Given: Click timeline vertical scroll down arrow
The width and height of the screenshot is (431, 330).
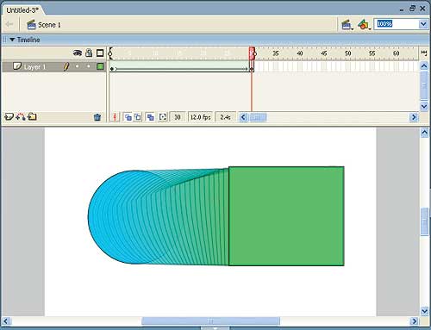Looking at the screenshot, I should coord(424,106).
